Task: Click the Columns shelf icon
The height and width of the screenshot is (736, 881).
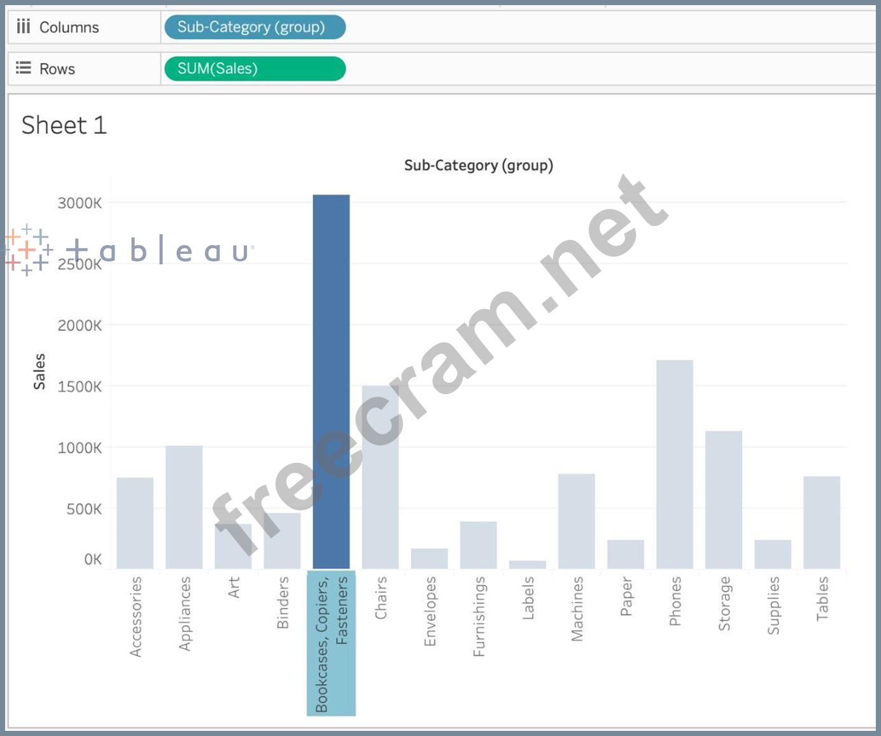Action: click(24, 27)
